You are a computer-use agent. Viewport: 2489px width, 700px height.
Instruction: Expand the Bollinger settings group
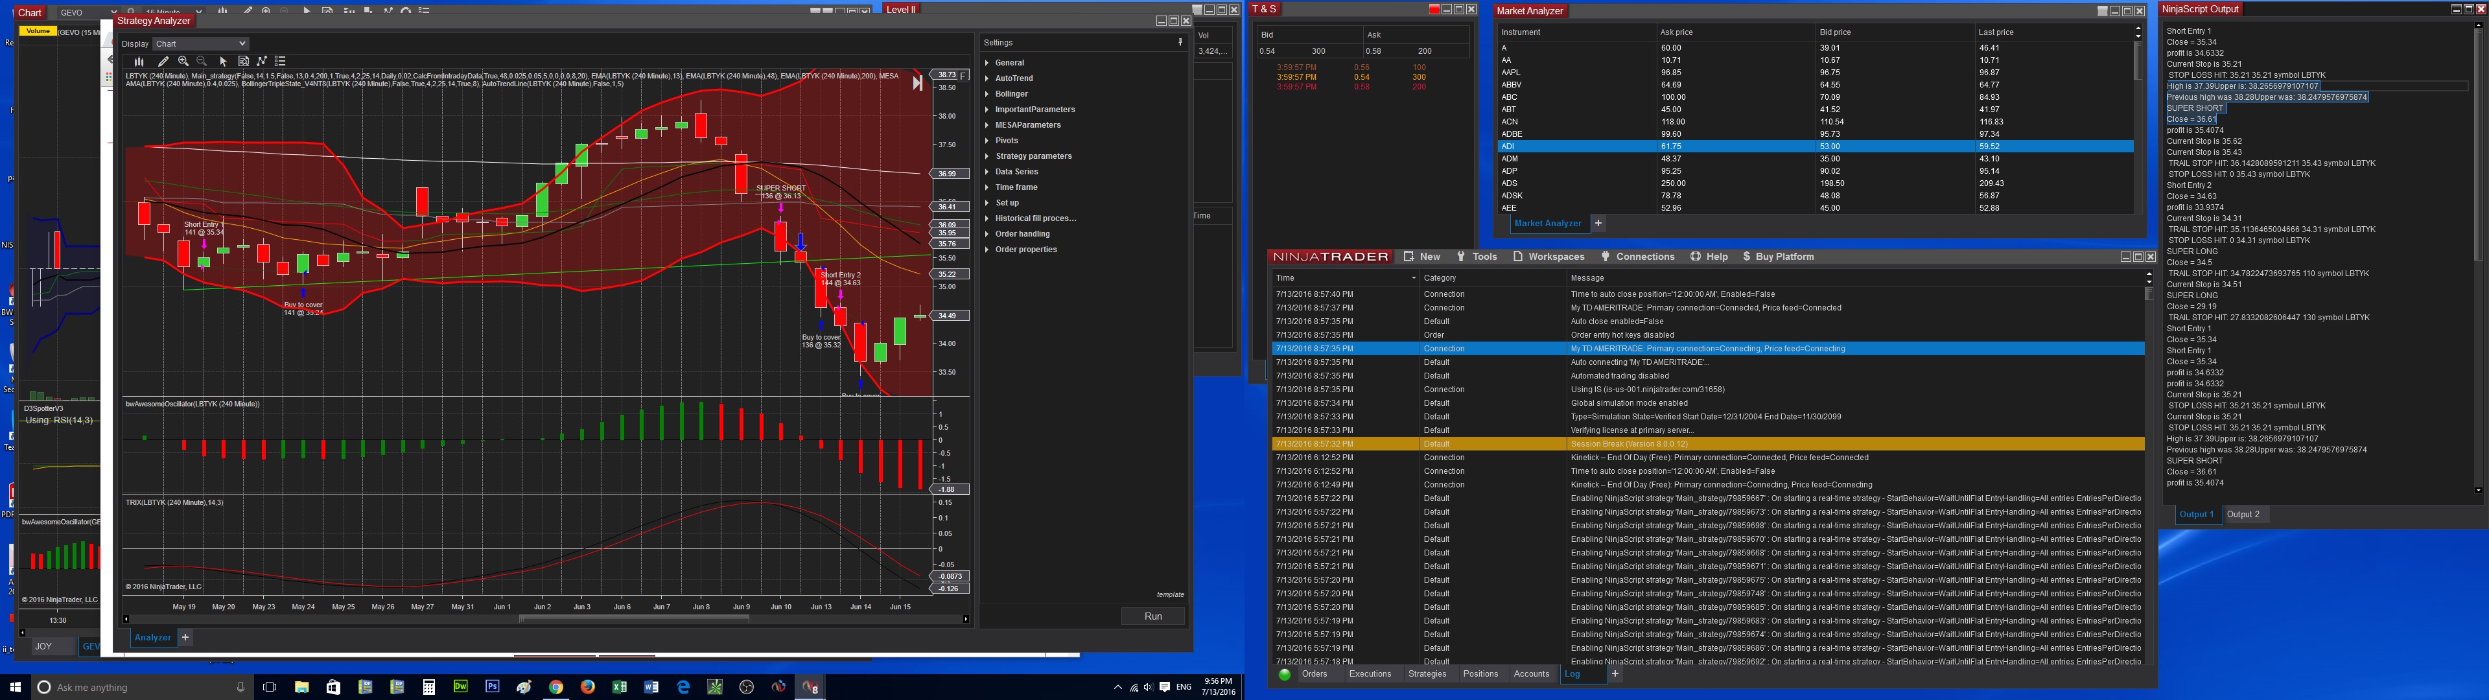(x=1011, y=94)
